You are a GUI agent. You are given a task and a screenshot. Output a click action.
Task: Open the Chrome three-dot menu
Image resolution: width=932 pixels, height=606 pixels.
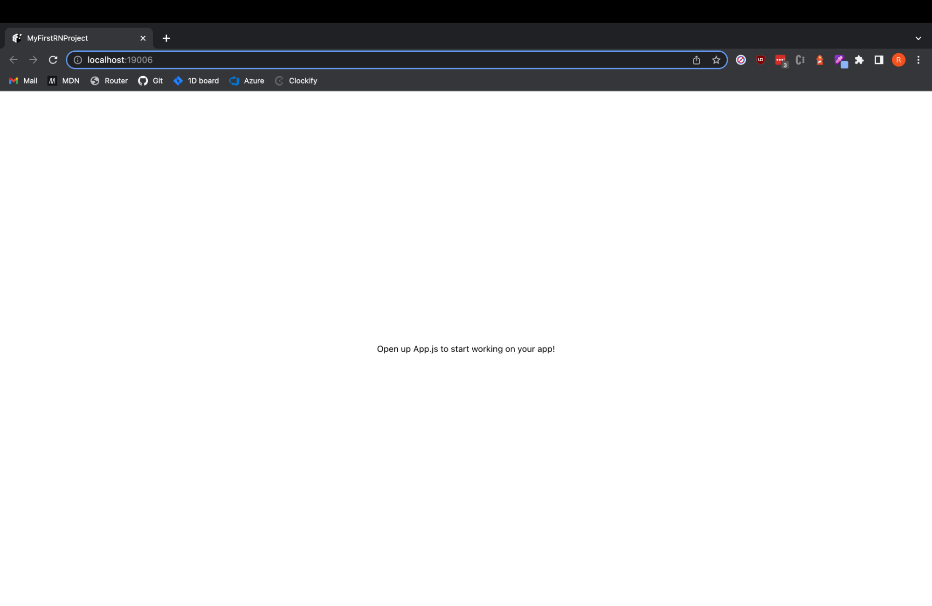918,60
